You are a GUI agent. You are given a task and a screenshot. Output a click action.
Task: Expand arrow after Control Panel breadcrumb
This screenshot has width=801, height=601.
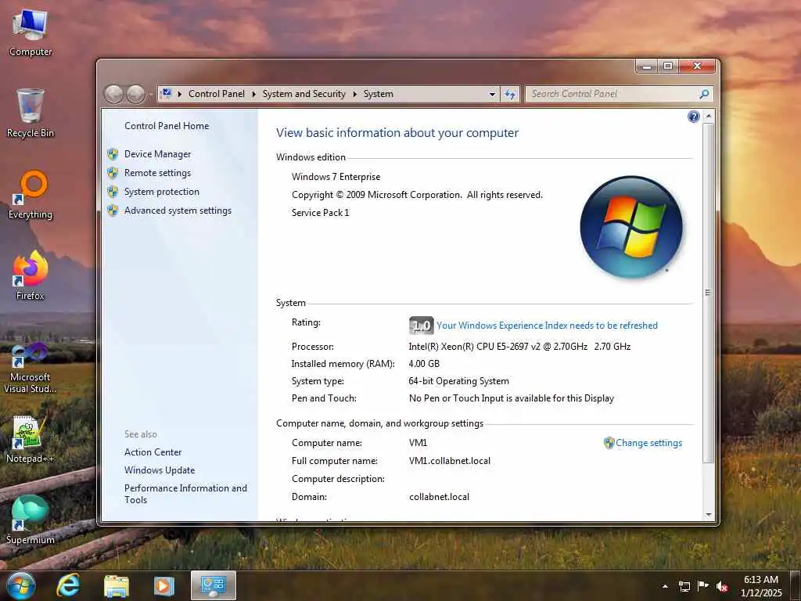click(x=254, y=94)
